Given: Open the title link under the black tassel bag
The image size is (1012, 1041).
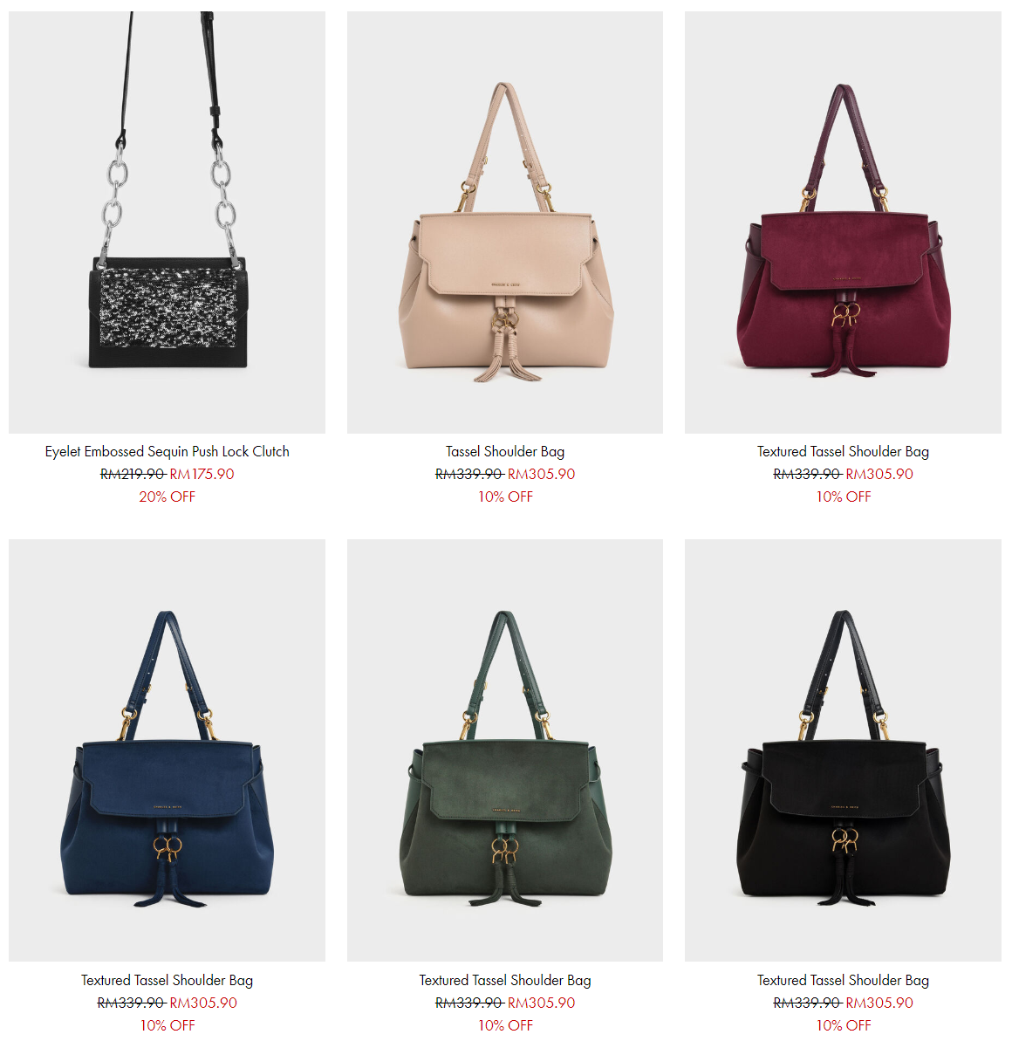Looking at the screenshot, I should 843,980.
